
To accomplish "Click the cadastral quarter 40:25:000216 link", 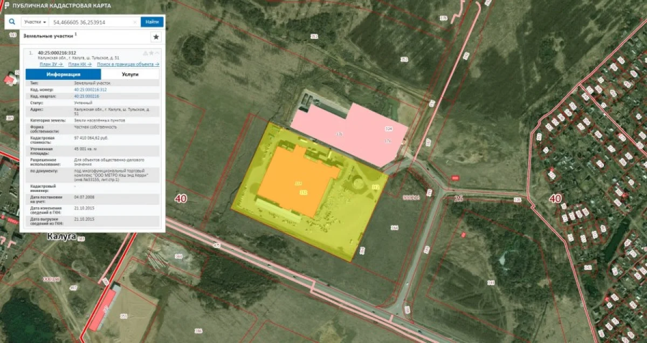I will [86, 95].
